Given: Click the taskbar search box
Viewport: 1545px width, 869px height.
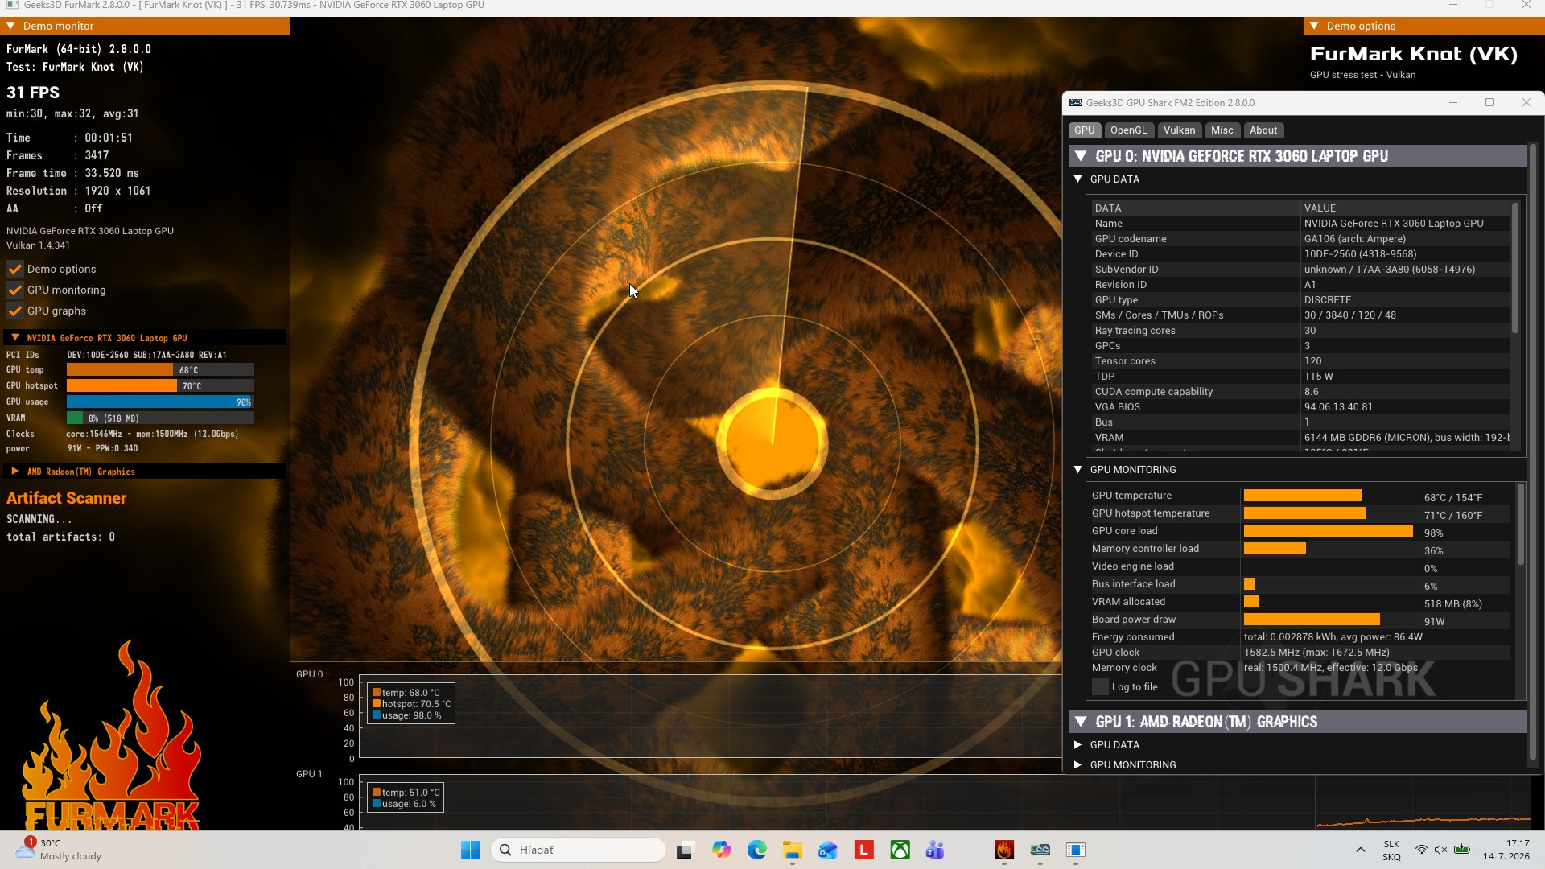Looking at the screenshot, I should pos(579,850).
